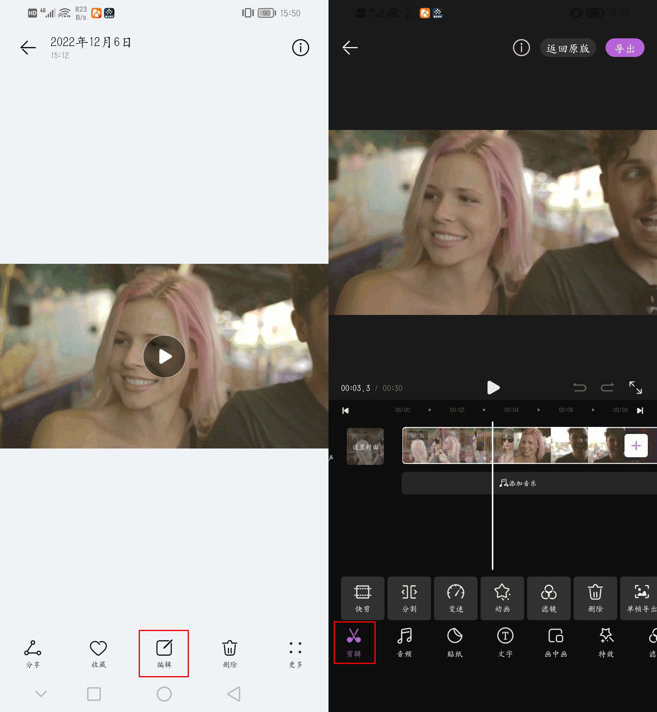Expand editor preview to fullscreen

coord(635,388)
